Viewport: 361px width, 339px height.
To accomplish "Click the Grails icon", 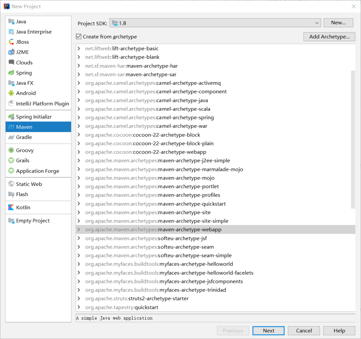I will point(11,160).
